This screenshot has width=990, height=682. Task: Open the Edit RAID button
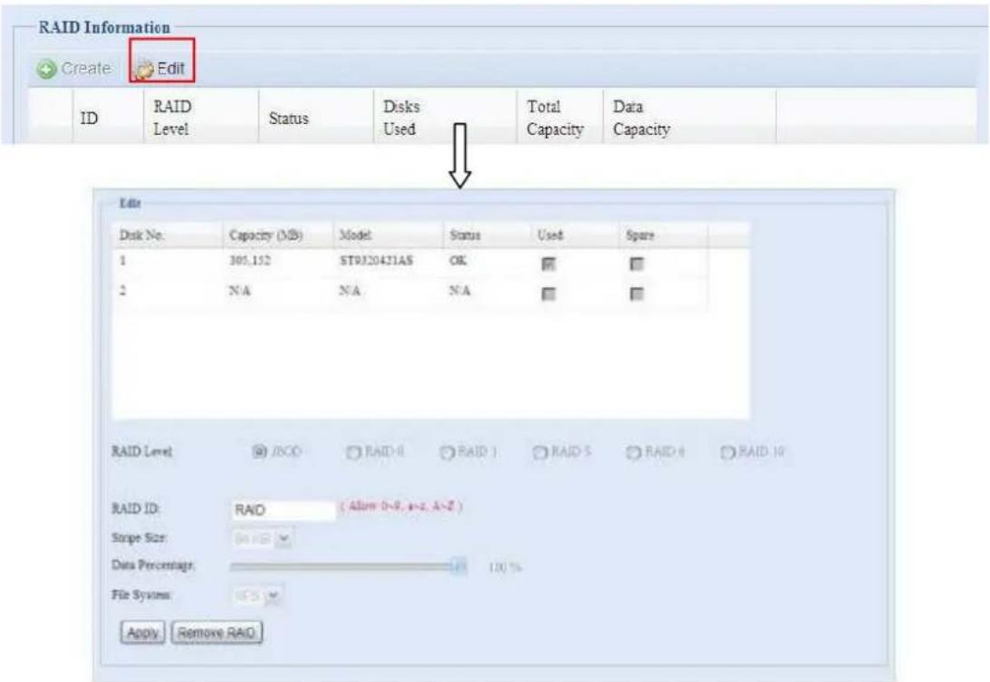(161, 68)
